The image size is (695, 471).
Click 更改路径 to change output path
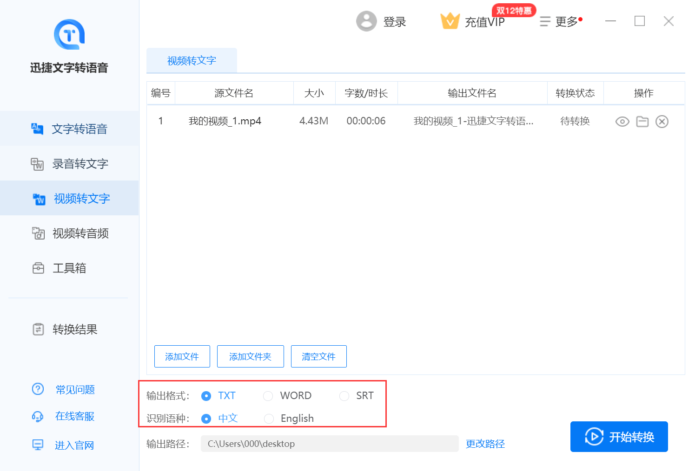pos(485,444)
